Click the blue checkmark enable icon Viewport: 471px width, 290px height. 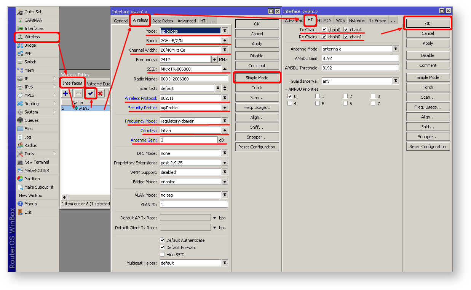(90, 93)
